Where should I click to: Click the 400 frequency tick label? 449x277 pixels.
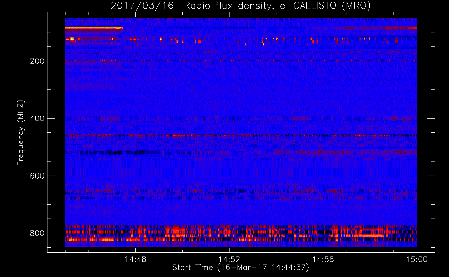[37, 119]
